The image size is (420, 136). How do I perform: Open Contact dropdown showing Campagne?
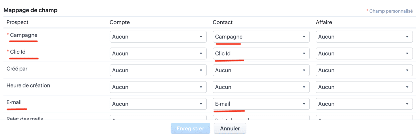261,37
